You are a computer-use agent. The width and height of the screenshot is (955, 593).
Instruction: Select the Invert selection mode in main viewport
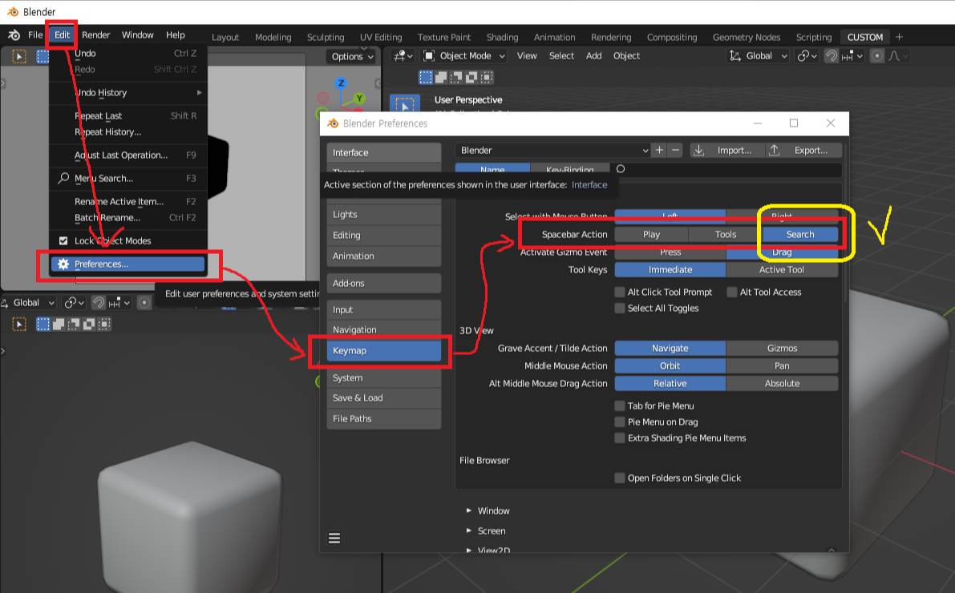(471, 77)
